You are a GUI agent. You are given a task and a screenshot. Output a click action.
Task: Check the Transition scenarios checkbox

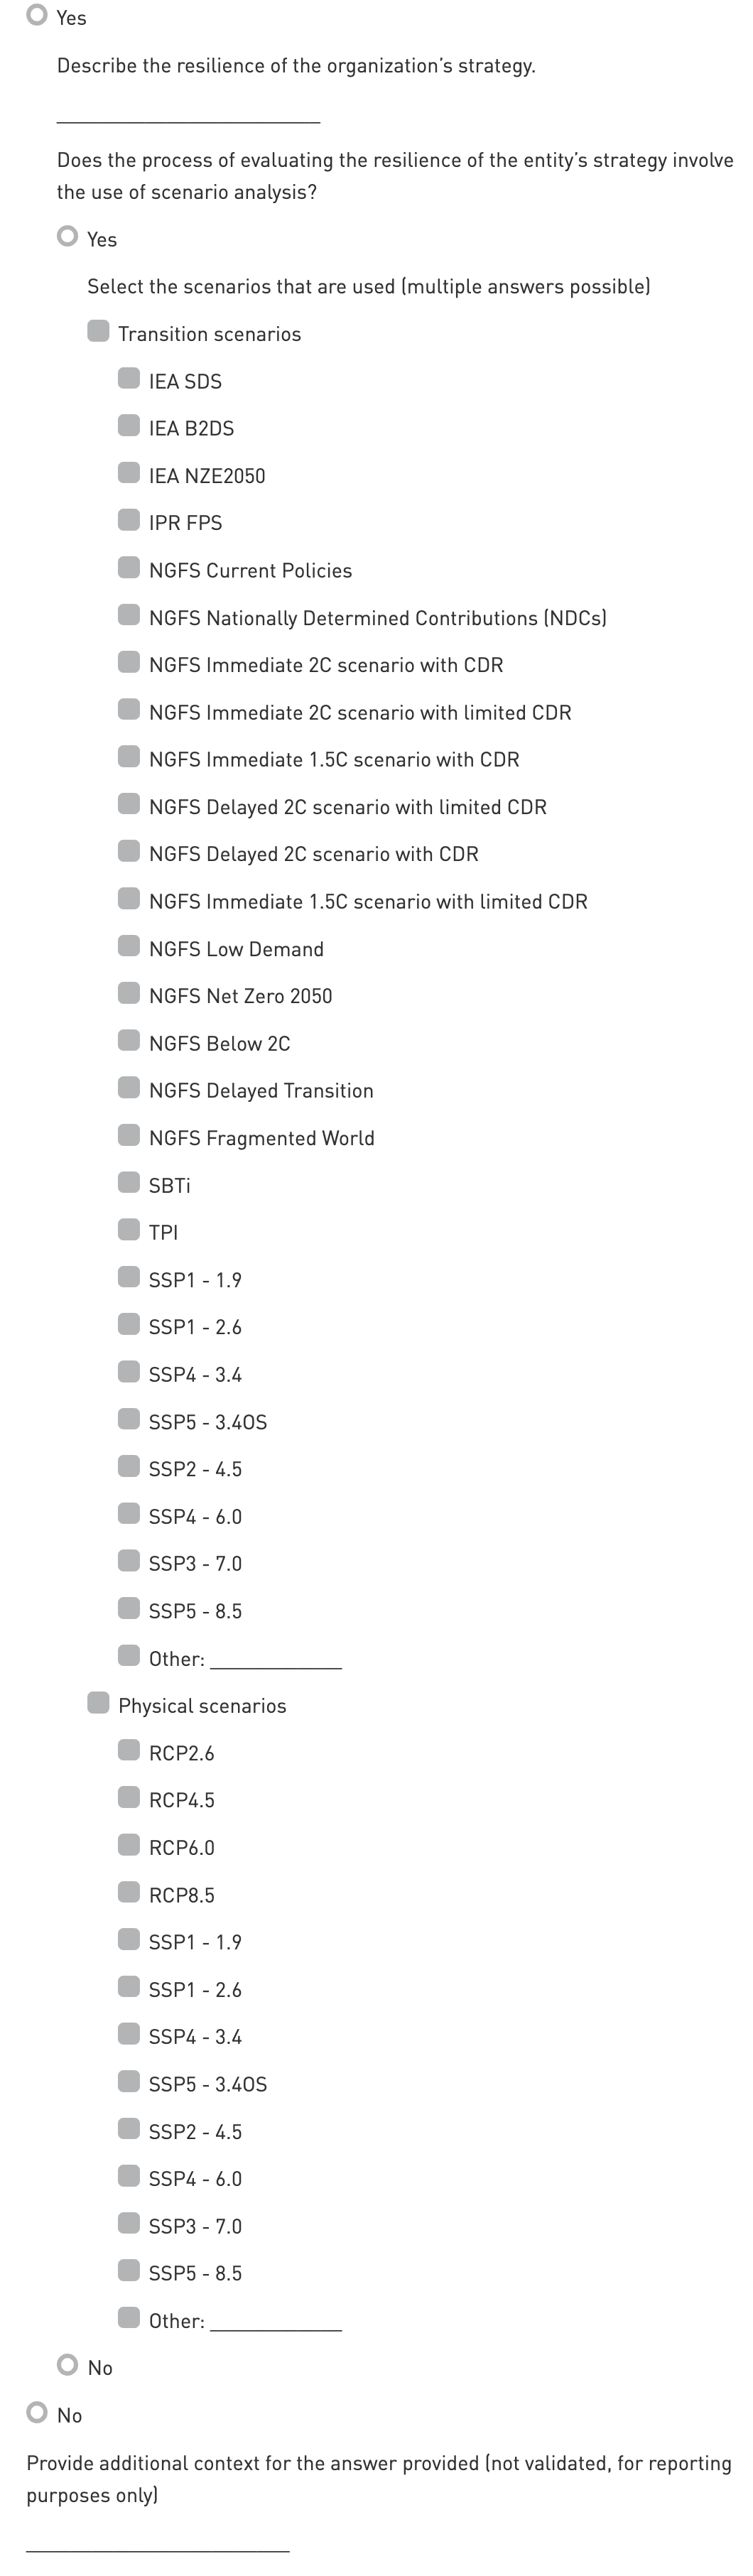(98, 331)
